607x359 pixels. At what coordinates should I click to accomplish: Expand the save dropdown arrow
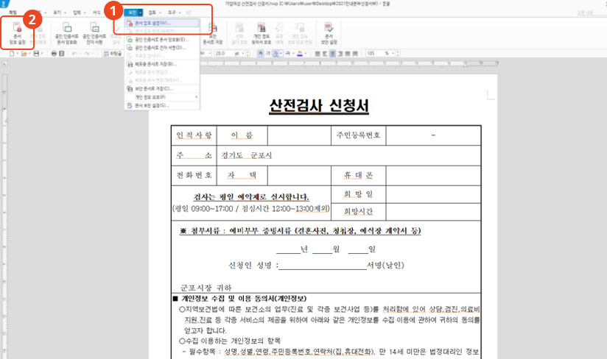(42, 53)
